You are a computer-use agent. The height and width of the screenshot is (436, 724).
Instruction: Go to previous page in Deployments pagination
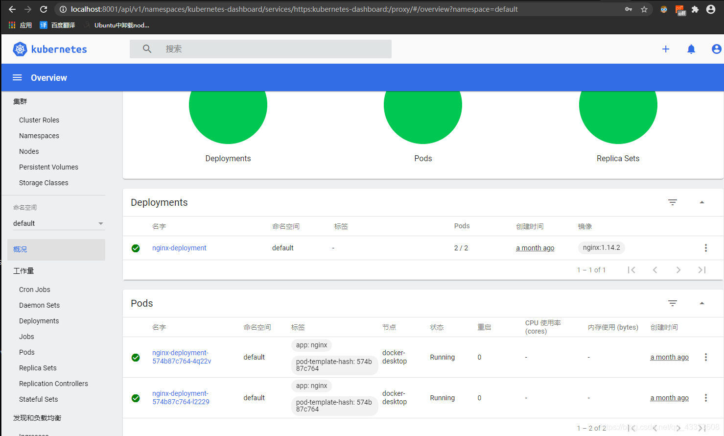[655, 270]
